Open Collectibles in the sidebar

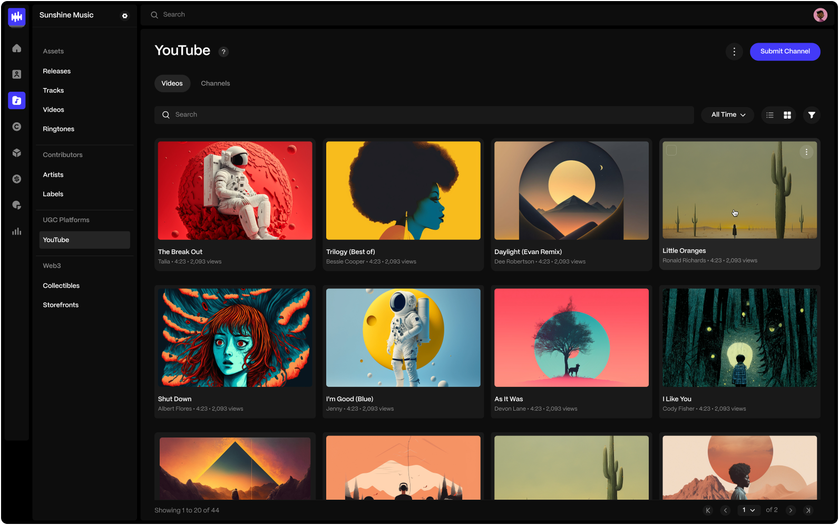61,286
